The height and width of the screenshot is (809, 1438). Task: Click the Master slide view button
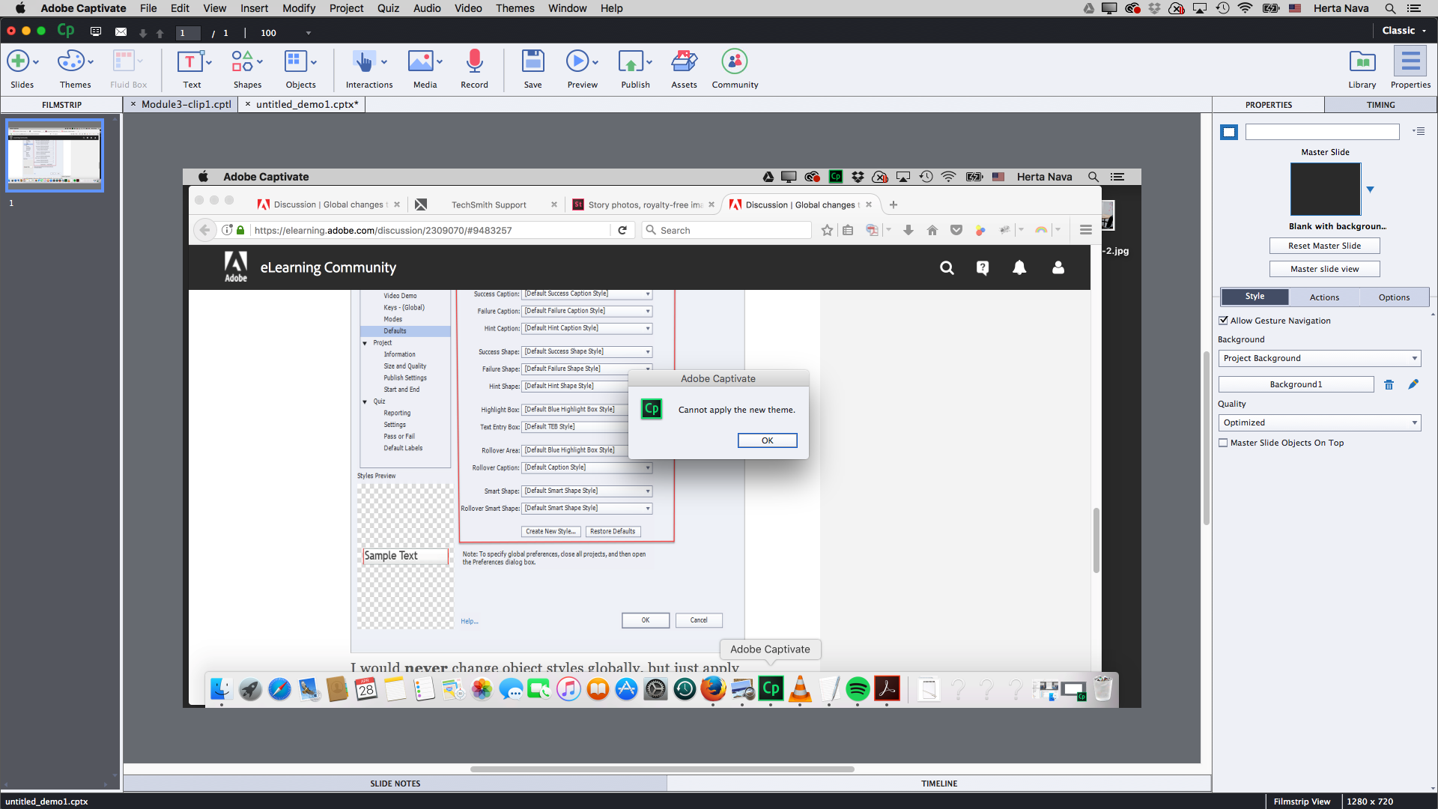click(x=1324, y=269)
